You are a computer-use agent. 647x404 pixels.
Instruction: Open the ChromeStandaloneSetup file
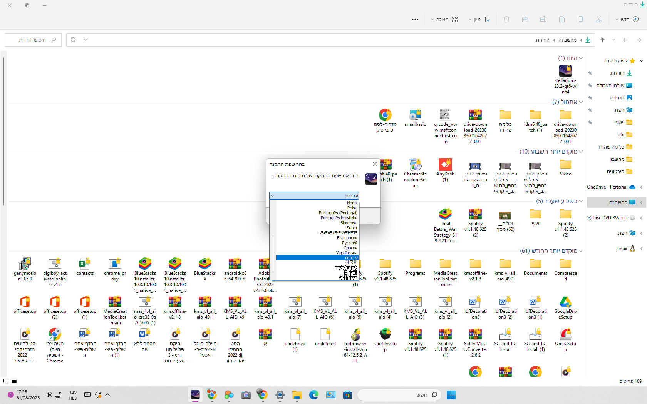pyautogui.click(x=415, y=173)
